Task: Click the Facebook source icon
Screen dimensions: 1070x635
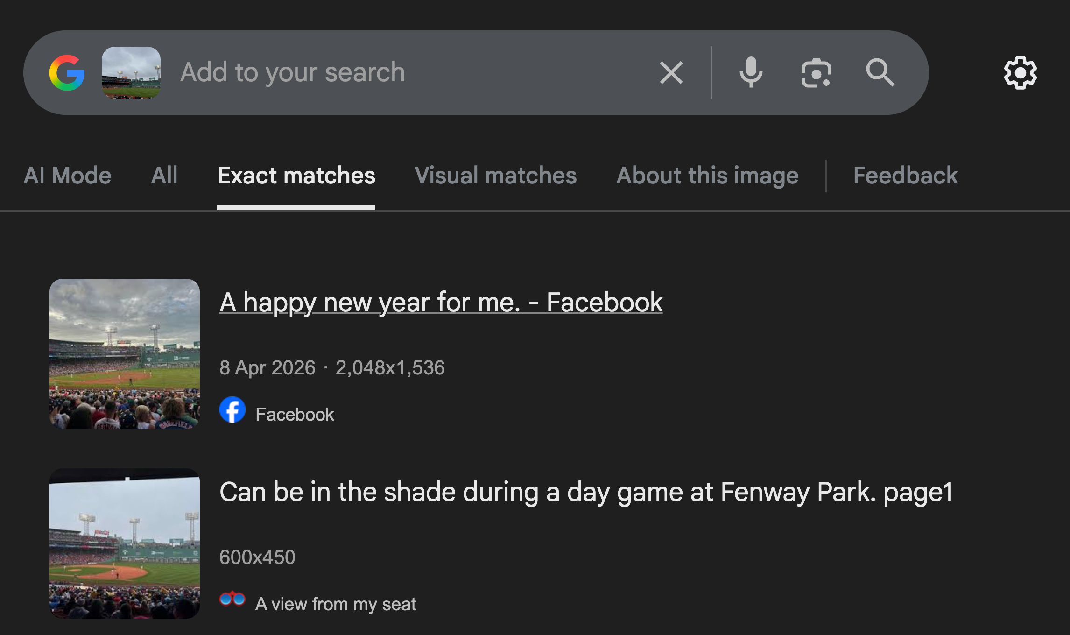Action: tap(232, 410)
